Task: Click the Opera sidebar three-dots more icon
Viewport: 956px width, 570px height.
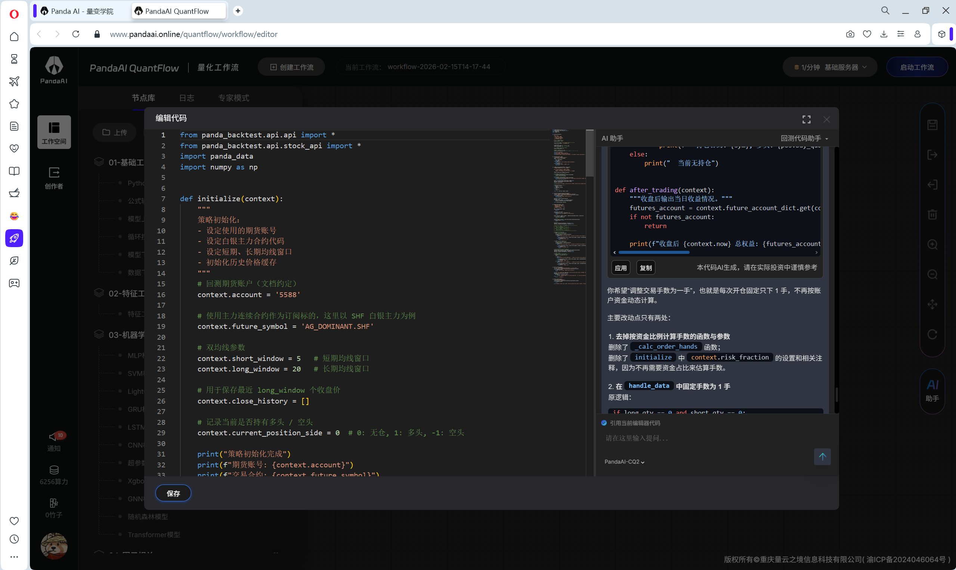Action: (14, 557)
